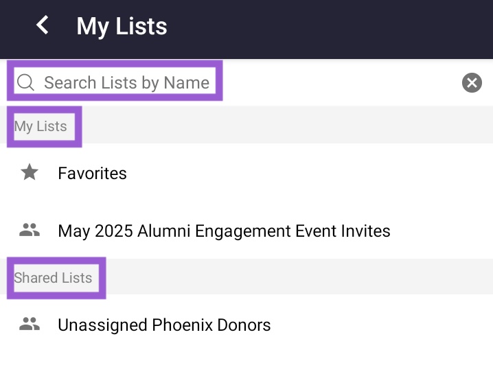
Task: Click people icon beside May 2025 Alumni list
Action: [x=30, y=230]
